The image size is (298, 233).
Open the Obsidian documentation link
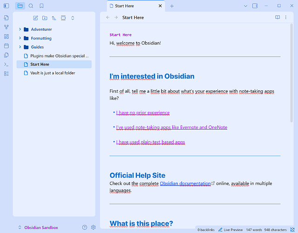click(185, 183)
